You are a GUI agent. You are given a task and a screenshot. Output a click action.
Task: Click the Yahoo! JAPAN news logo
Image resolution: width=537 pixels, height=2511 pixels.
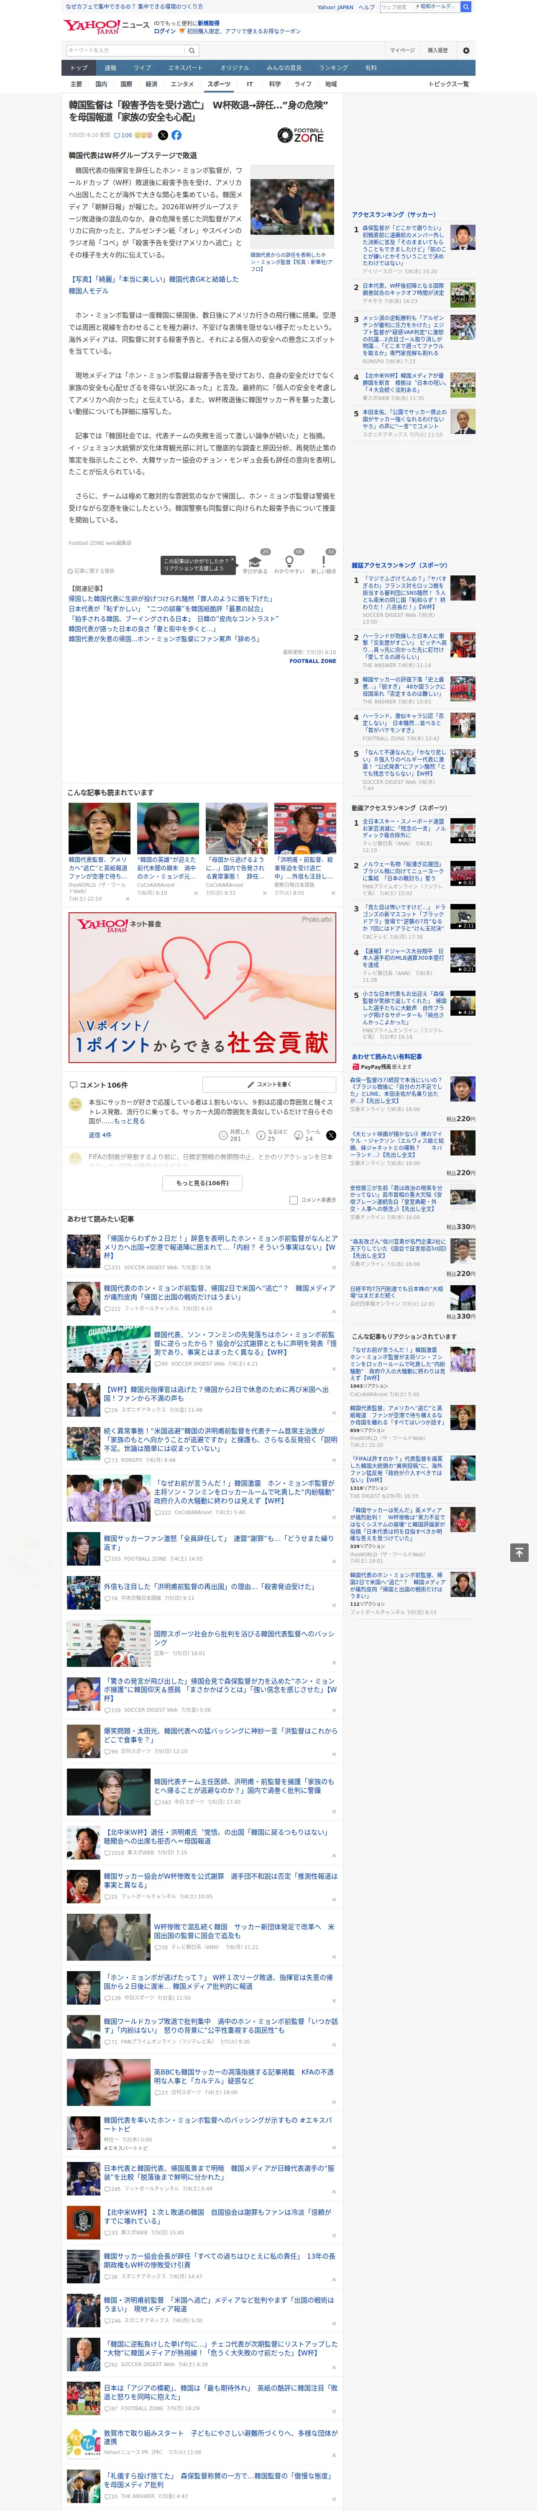pyautogui.click(x=106, y=27)
